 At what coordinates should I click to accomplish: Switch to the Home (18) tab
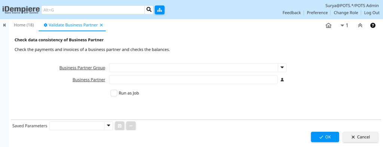(24, 25)
